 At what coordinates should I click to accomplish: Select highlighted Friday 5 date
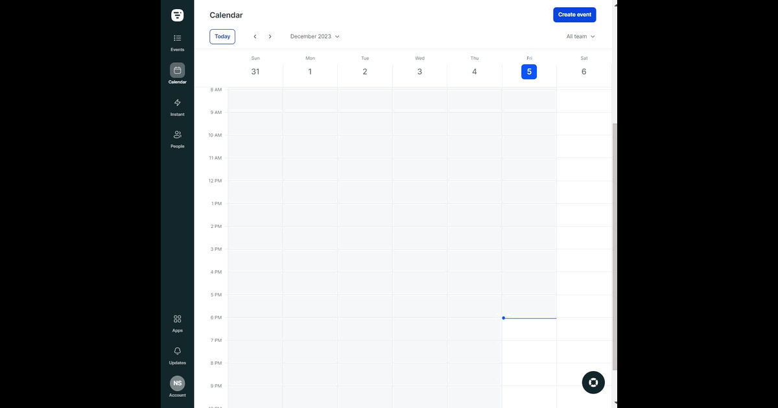tap(529, 72)
